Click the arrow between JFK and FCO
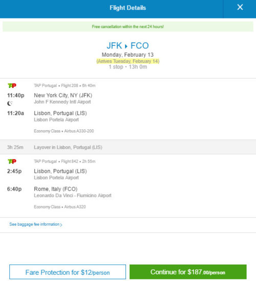The image size is (256, 281). click(126, 46)
